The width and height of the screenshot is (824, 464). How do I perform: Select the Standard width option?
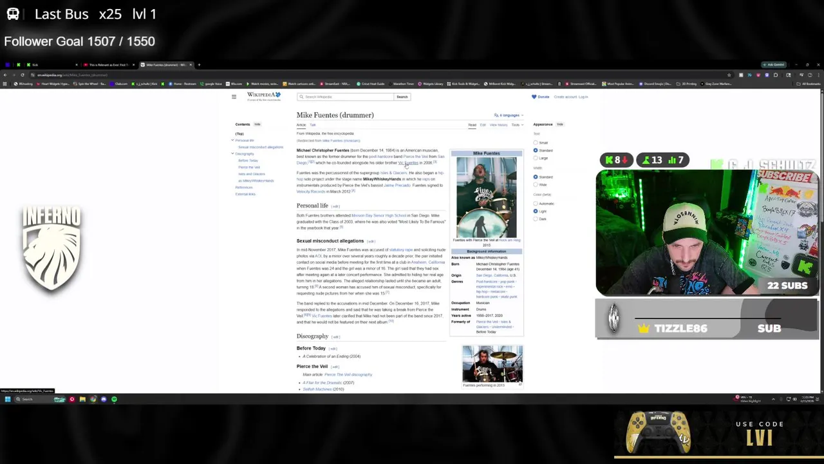point(536,177)
